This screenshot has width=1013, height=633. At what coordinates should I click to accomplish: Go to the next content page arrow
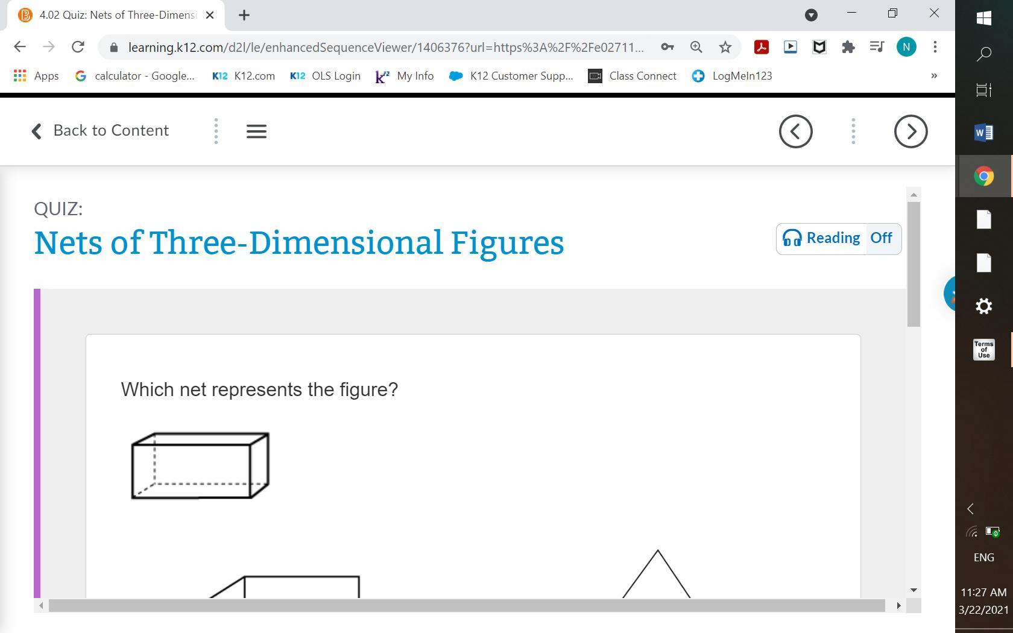(910, 131)
